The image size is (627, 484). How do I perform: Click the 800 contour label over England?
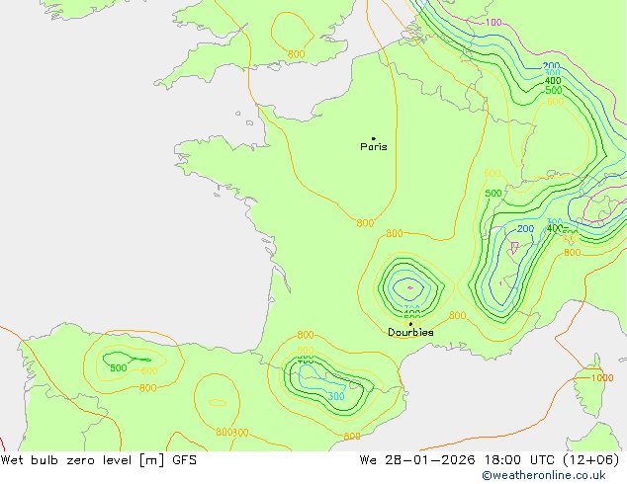[x=296, y=54]
